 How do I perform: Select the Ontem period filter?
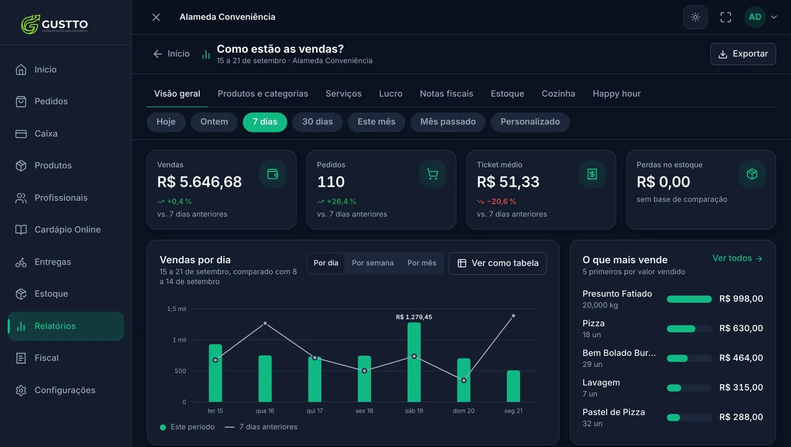click(x=214, y=122)
